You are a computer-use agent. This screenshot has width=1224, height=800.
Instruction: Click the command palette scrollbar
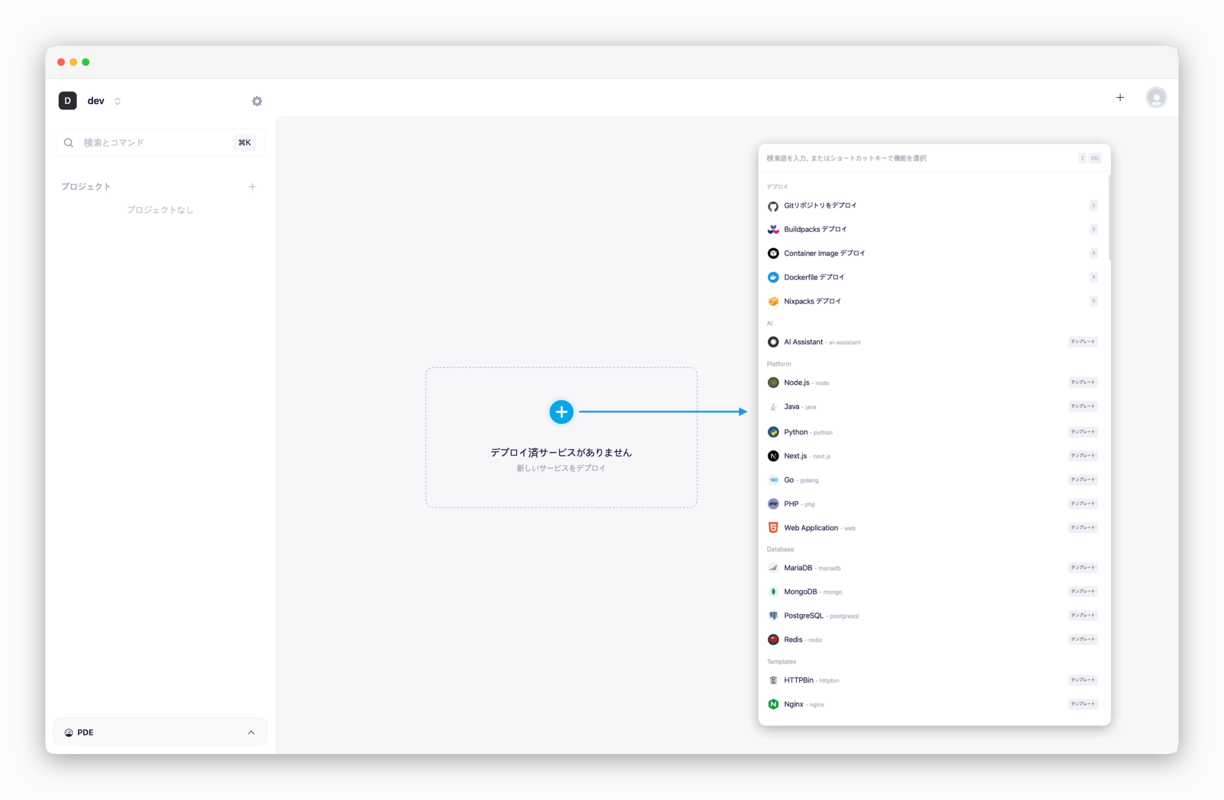(x=1109, y=217)
